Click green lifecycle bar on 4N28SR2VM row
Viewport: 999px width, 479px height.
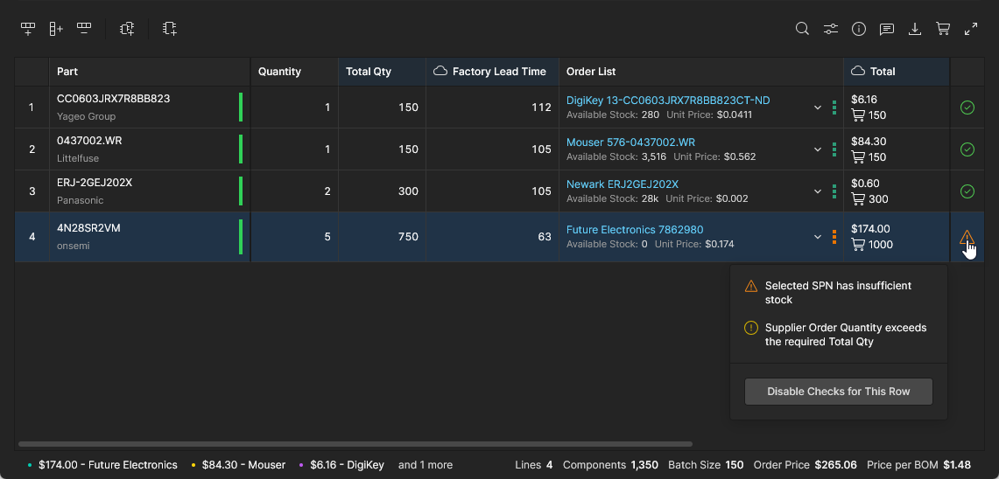[241, 237]
